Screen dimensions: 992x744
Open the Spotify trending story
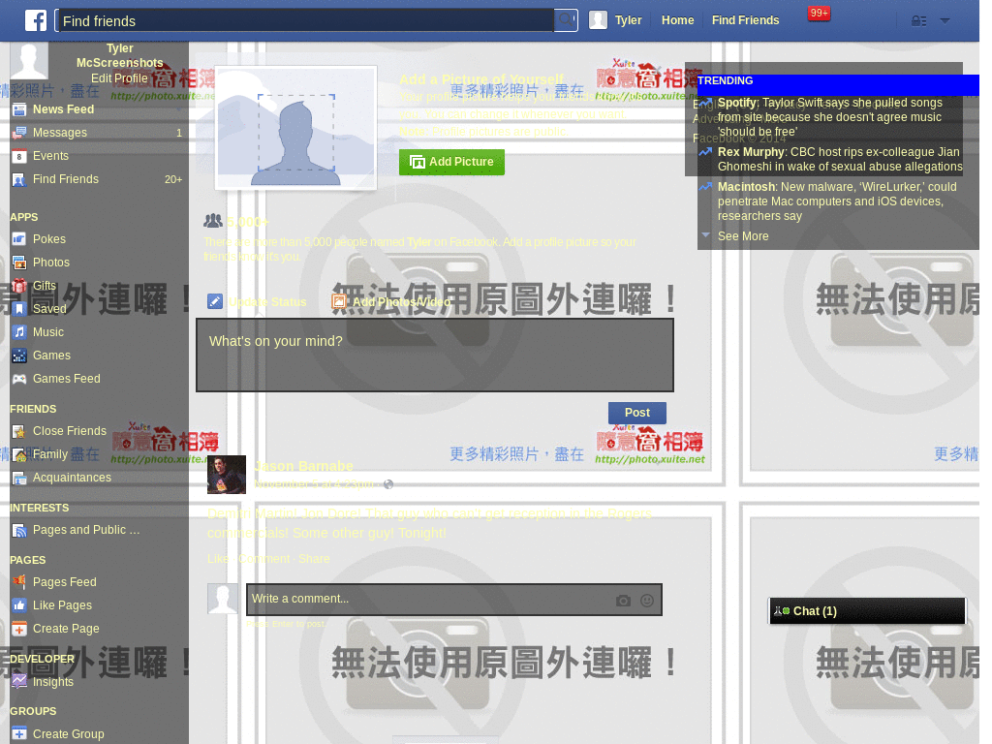832,117
